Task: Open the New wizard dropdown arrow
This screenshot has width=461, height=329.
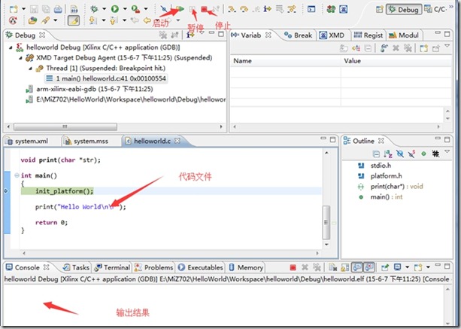Action: [24, 9]
